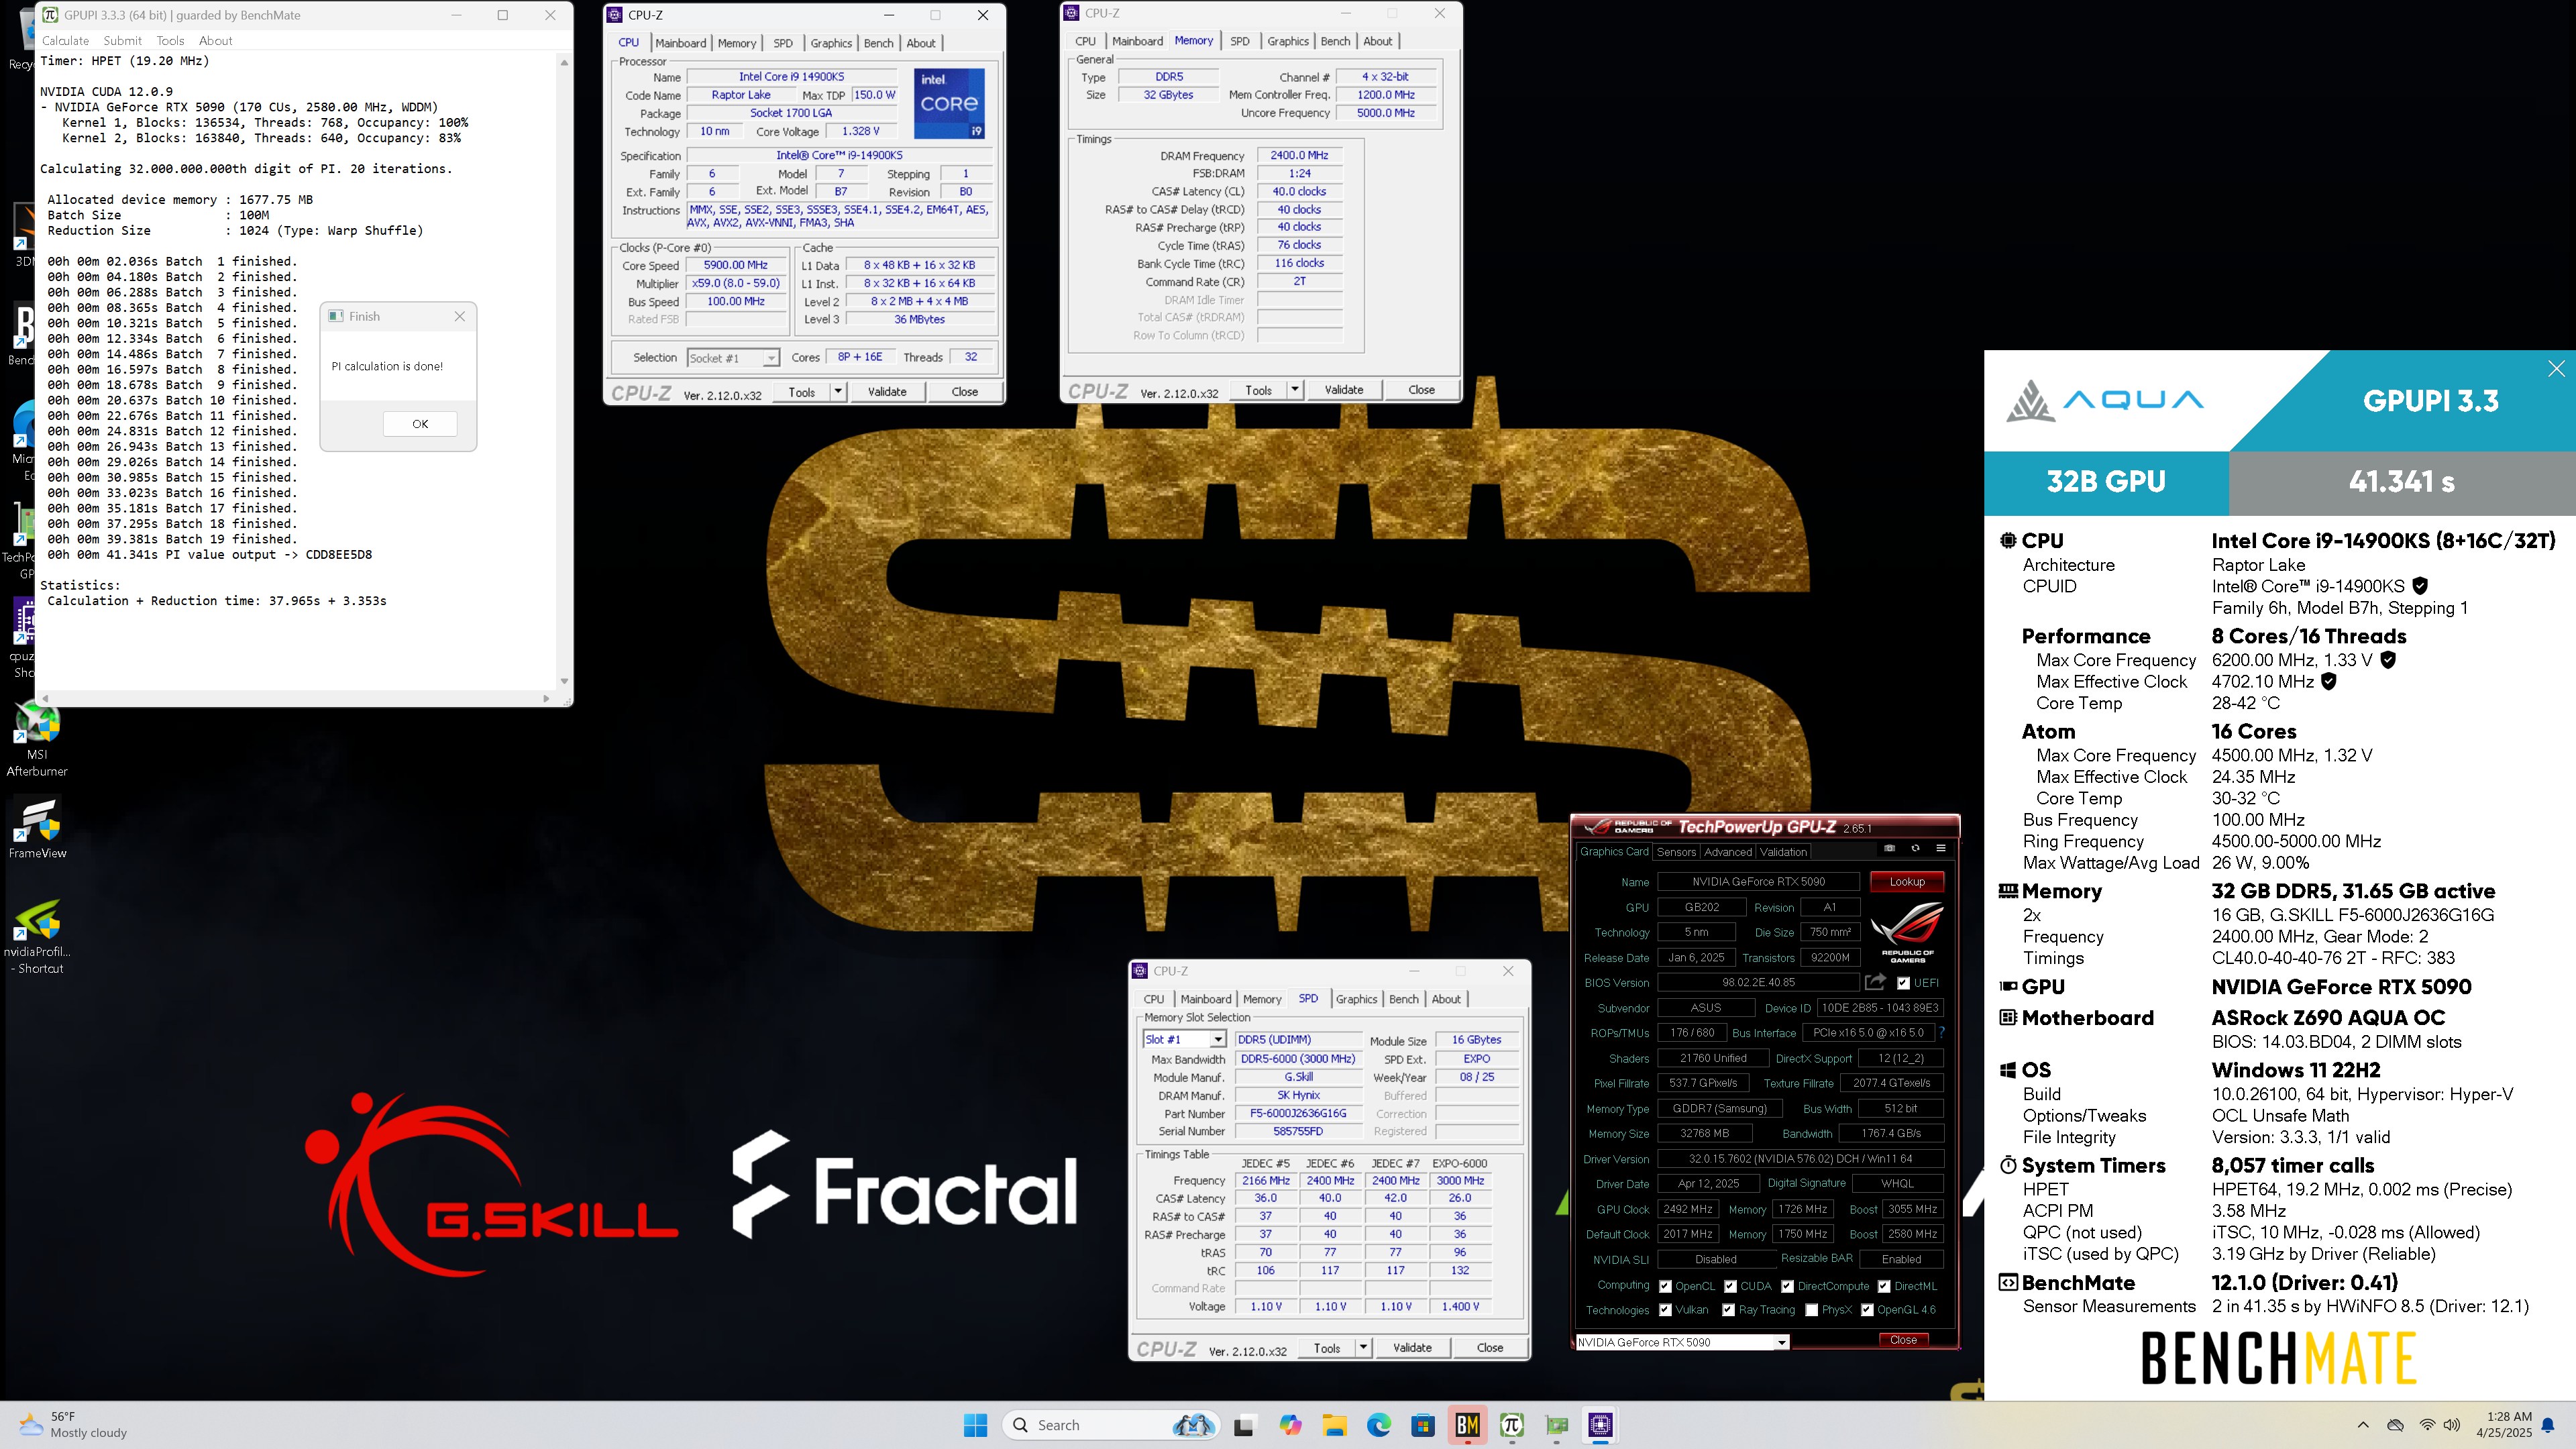2576x1449 pixels.
Task: Open GPUPI pi icon in taskbar
Action: (1511, 1425)
